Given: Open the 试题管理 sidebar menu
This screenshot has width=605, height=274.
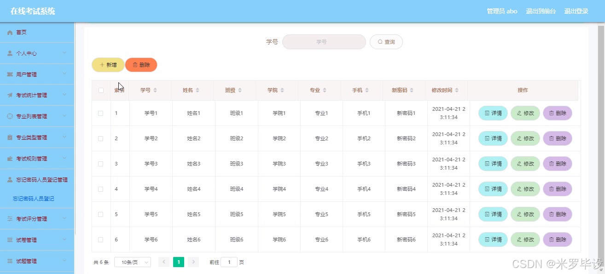Looking at the screenshot, I should pos(37,261).
